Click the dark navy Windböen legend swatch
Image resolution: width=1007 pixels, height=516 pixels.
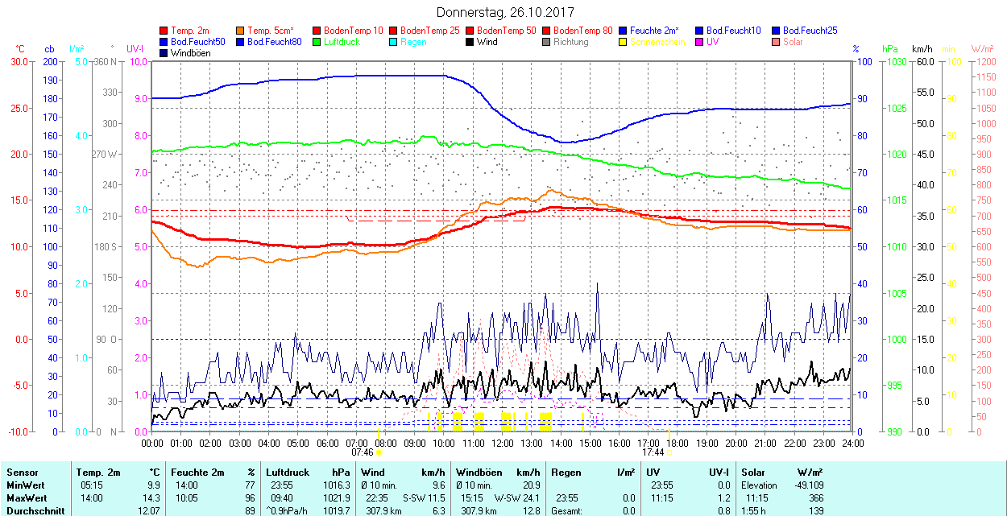click(165, 53)
